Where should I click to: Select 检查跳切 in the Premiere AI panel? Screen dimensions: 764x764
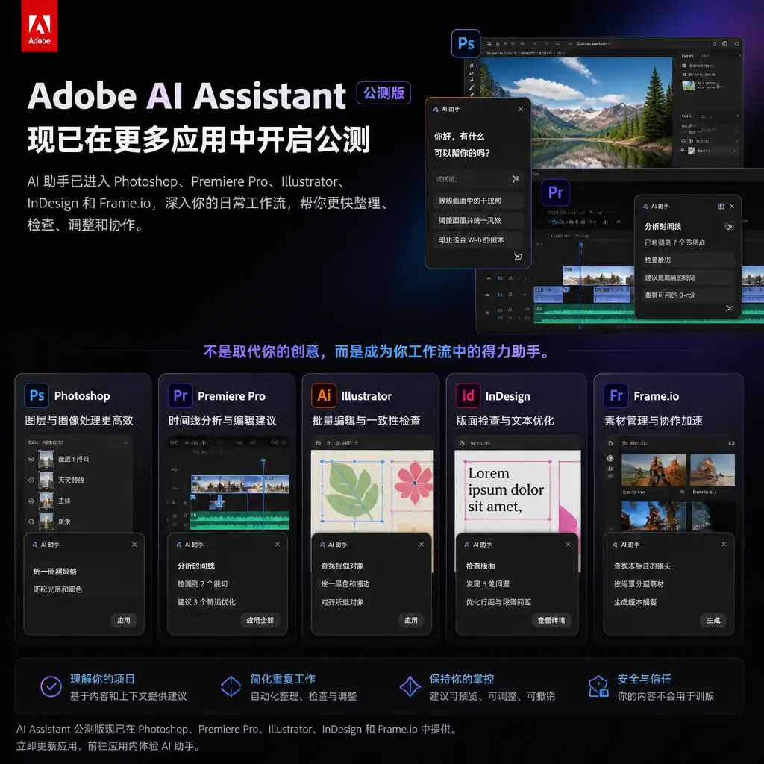[687, 260]
